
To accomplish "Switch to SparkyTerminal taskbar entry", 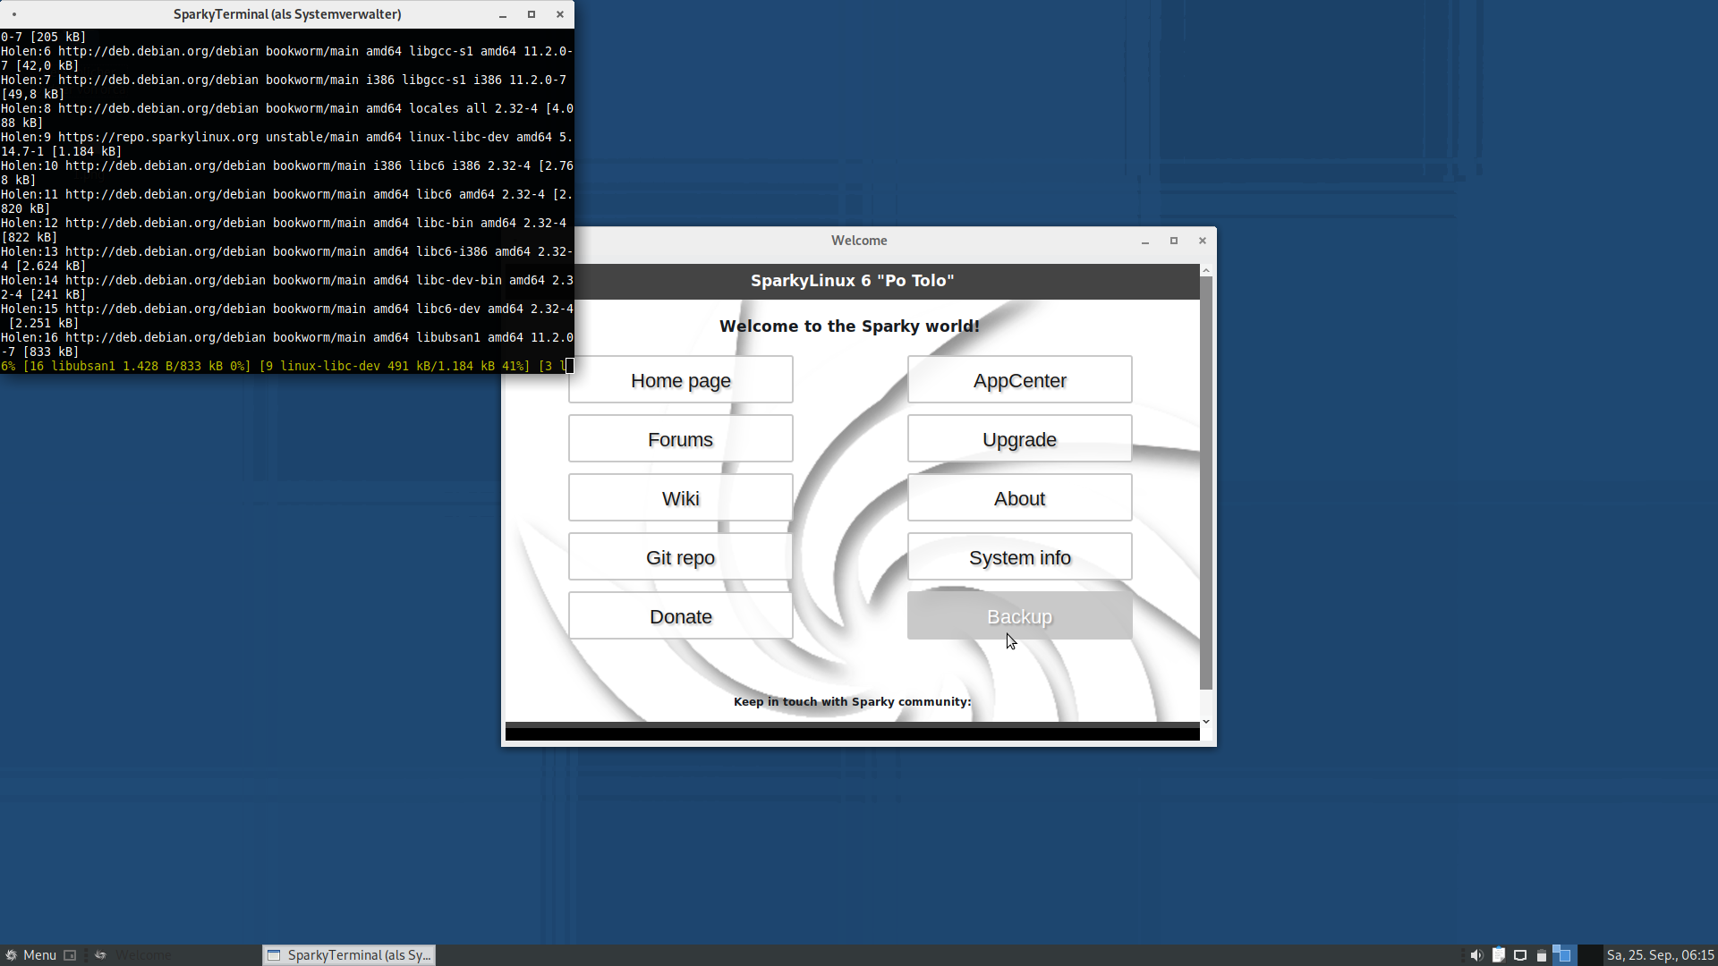I will 349,955.
